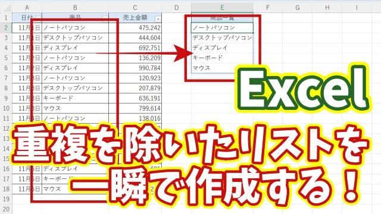
Task: Select column I header
Action: (x=357, y=8)
